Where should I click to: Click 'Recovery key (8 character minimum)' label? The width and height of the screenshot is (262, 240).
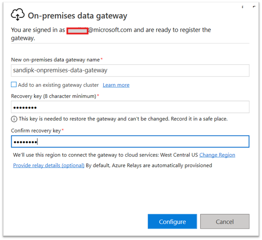53,96
